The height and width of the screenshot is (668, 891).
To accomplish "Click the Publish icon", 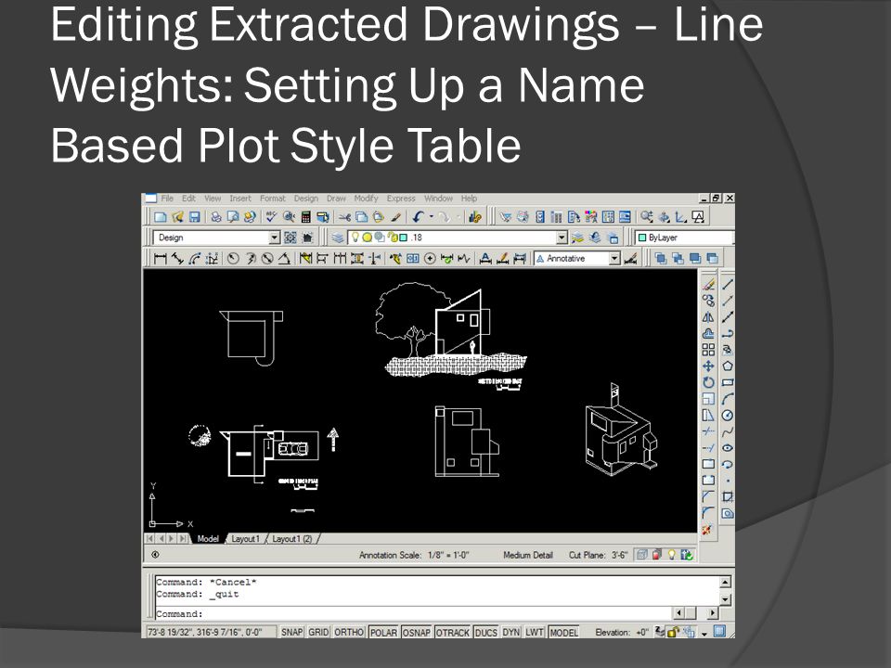I will [x=250, y=217].
